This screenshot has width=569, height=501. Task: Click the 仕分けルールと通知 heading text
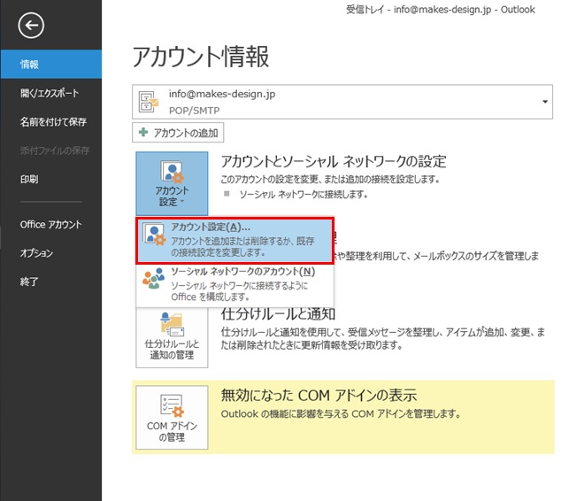[278, 314]
